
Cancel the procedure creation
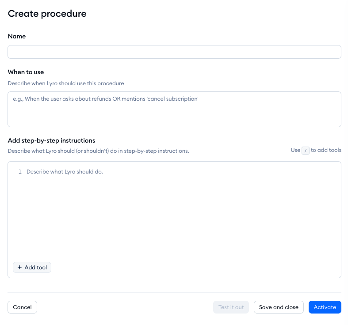coord(22,307)
